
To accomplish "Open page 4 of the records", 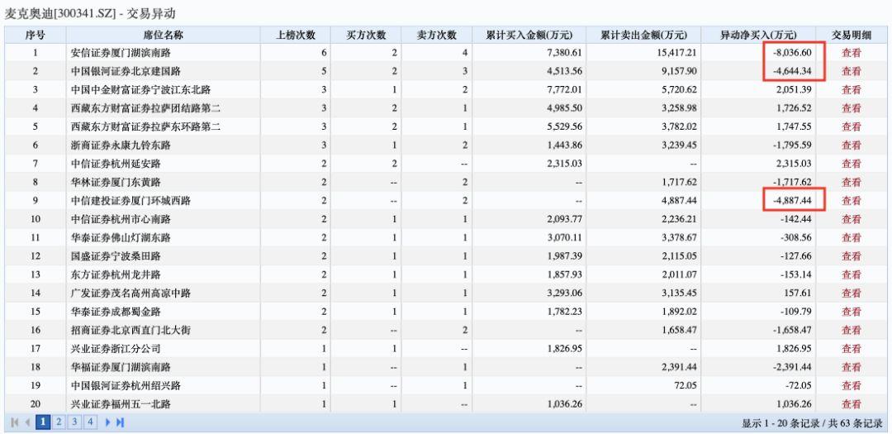I will [x=91, y=422].
